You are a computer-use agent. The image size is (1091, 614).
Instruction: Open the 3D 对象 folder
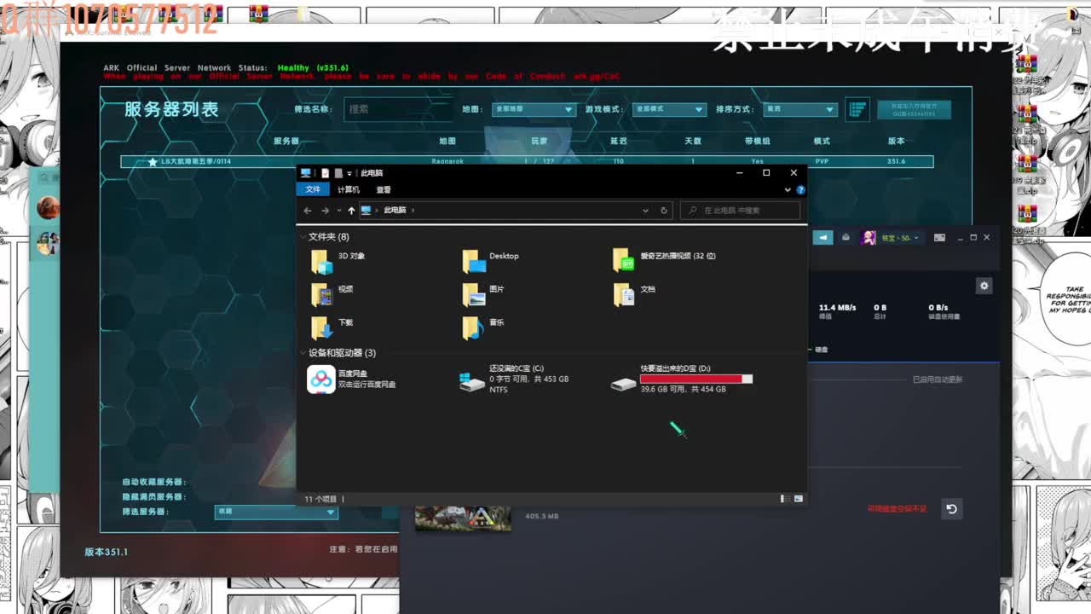click(x=321, y=261)
